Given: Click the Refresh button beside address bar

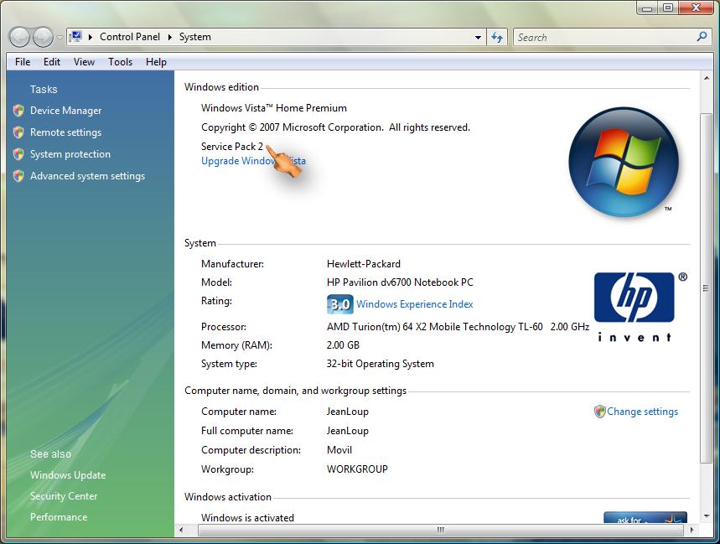Looking at the screenshot, I should (497, 37).
